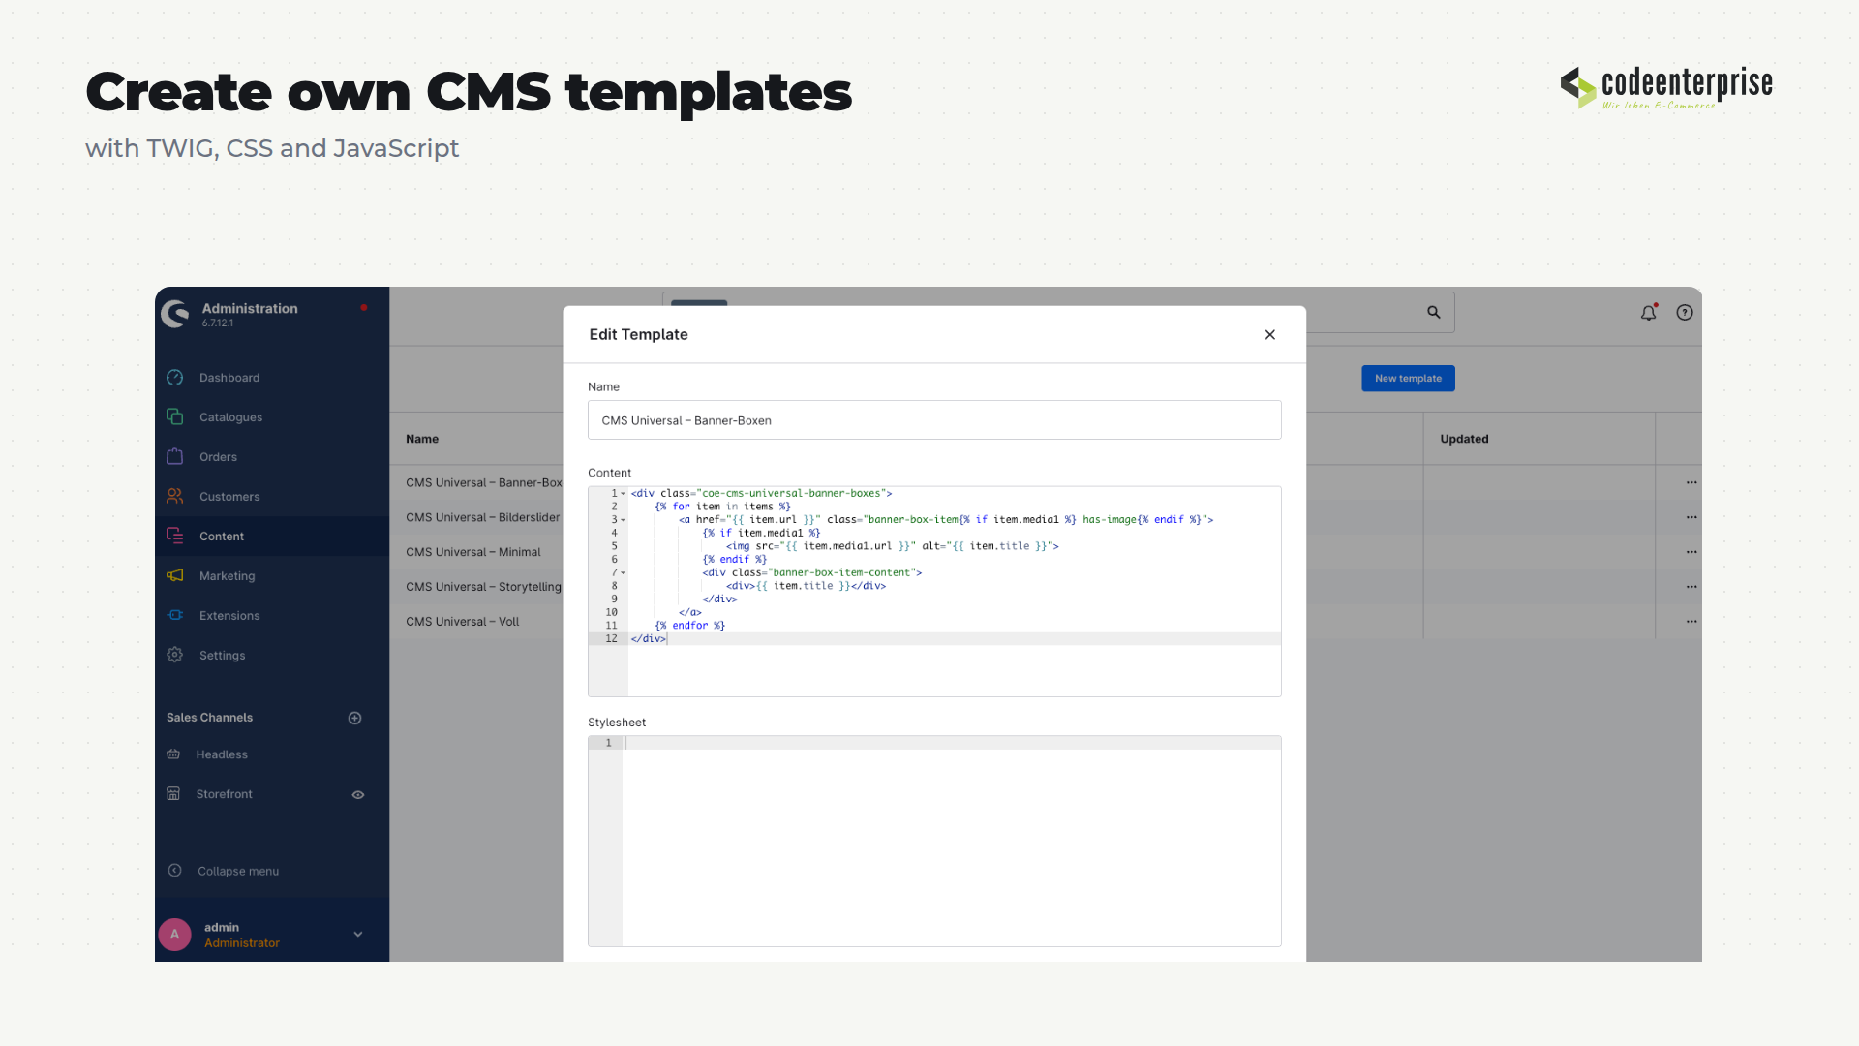Collapse code fold arrow on line 7
This screenshot has width=1859, height=1046.
click(x=623, y=573)
